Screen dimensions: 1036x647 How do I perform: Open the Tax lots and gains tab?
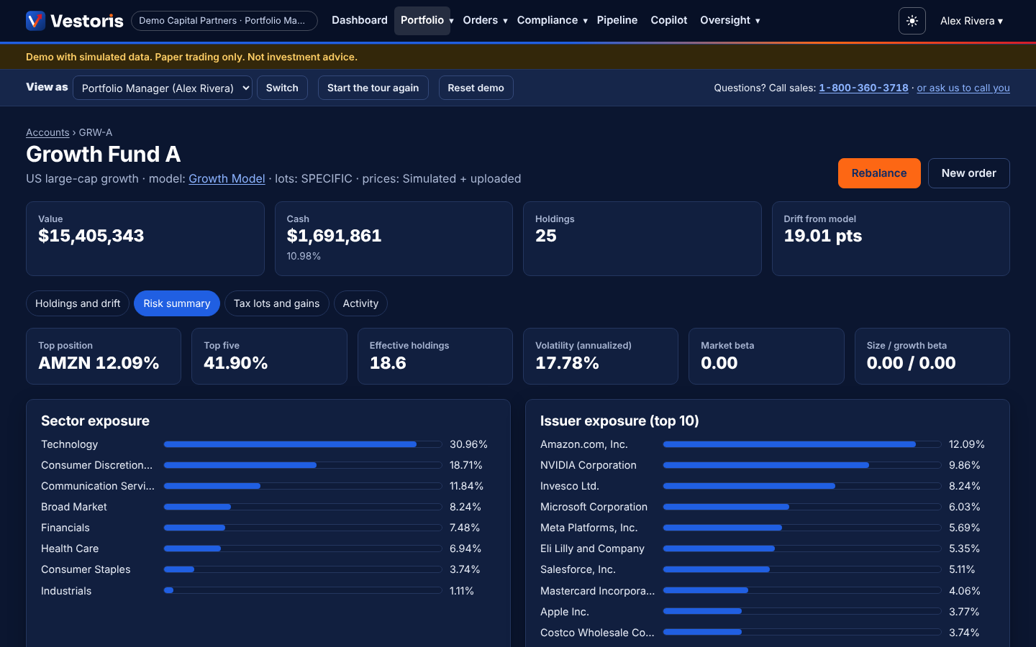[276, 303]
